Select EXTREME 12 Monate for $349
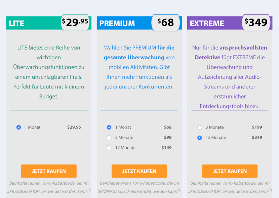 tap(200, 137)
